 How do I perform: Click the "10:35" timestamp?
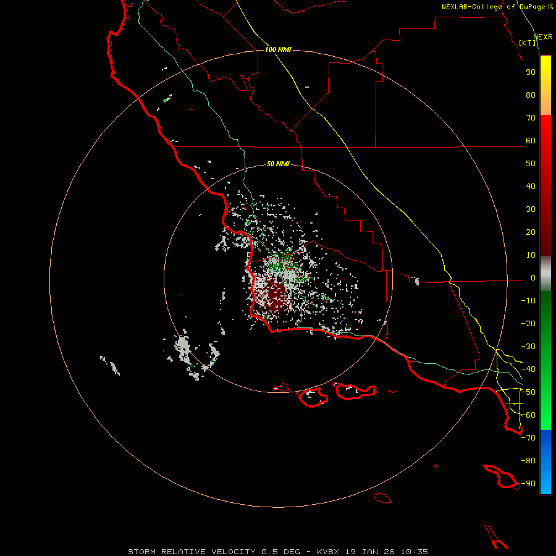pyautogui.click(x=415, y=552)
